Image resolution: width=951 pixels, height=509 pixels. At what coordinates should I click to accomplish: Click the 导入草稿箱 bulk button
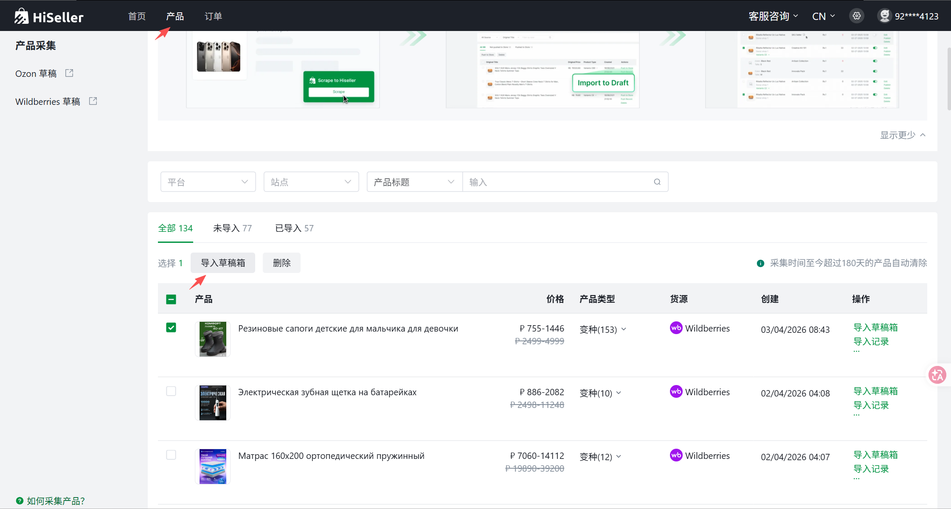(223, 263)
